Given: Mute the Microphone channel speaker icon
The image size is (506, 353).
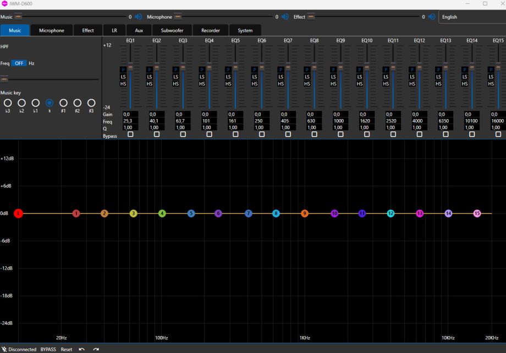Looking at the screenshot, I should click(284, 17).
